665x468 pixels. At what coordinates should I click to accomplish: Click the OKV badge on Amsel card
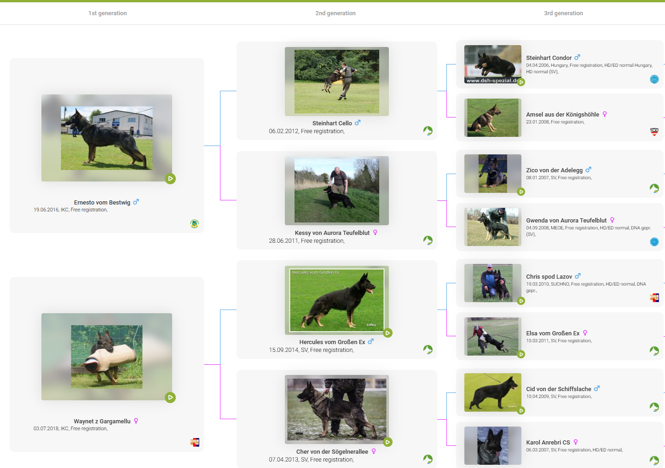654,132
